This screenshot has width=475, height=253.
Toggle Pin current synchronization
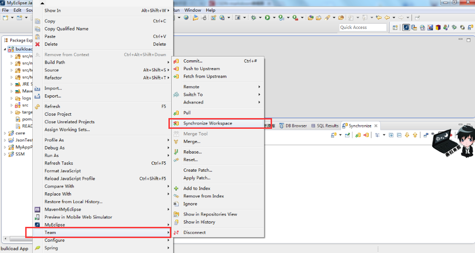tap(348, 135)
